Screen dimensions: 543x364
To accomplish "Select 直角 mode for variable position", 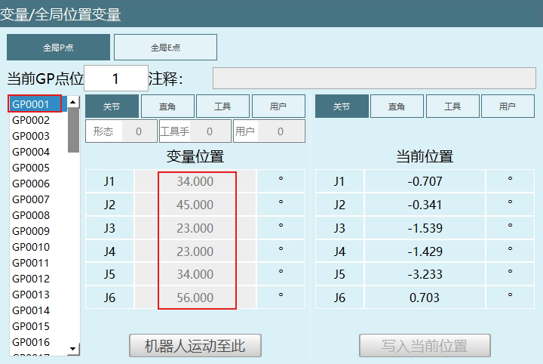I will pos(167,106).
